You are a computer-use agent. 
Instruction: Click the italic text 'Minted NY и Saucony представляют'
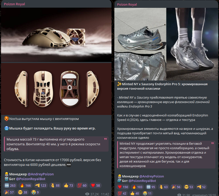[x=163, y=102]
